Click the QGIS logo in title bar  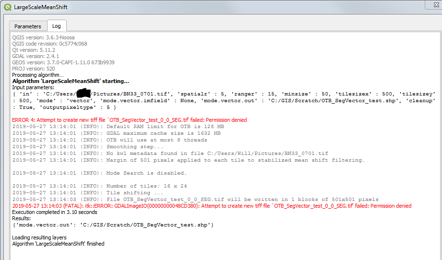click(8, 7)
